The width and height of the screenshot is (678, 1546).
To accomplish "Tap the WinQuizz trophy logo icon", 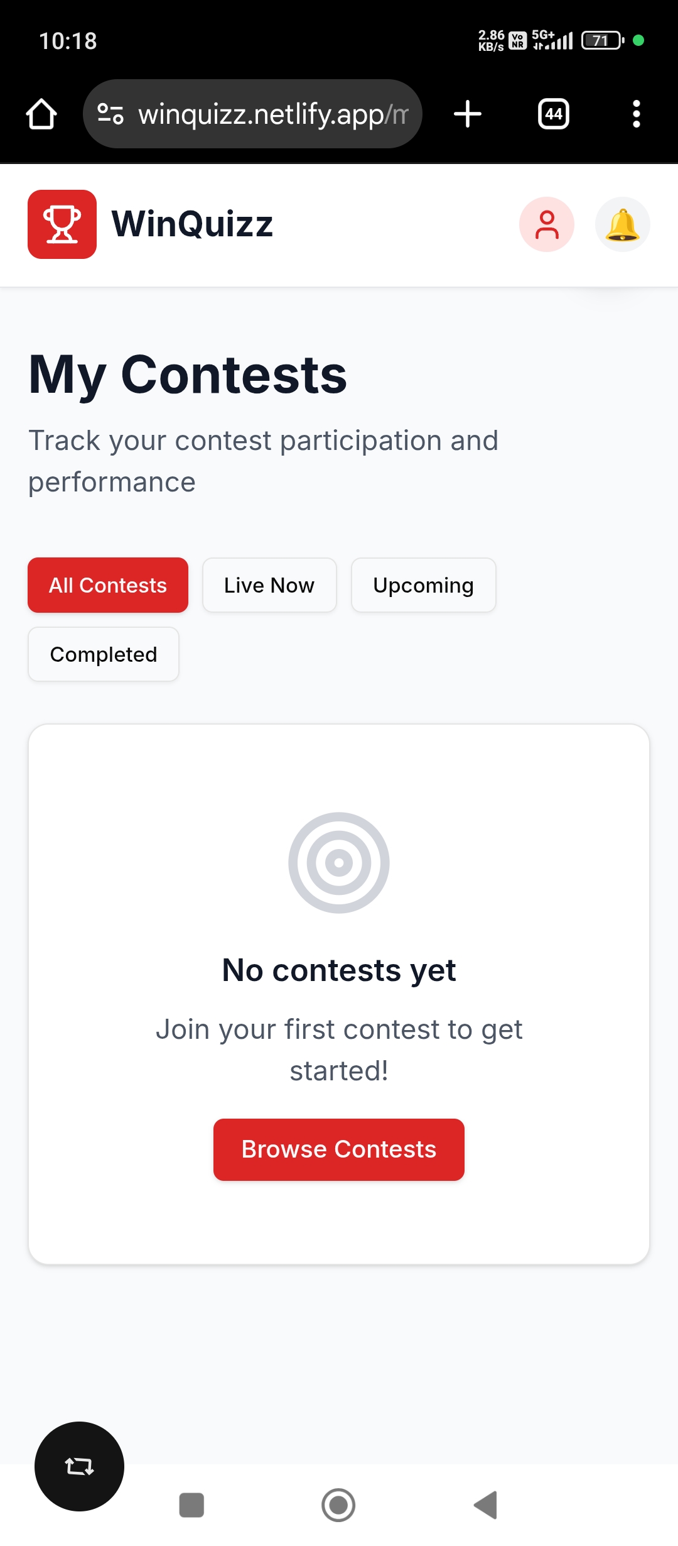I will [62, 224].
